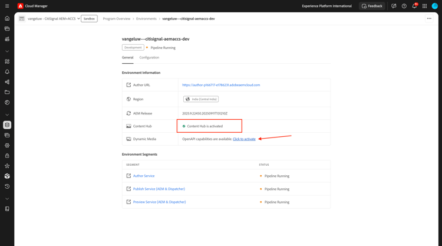The height and width of the screenshot is (246, 442).
Task: Click the Development environment type badge
Action: 133,48
